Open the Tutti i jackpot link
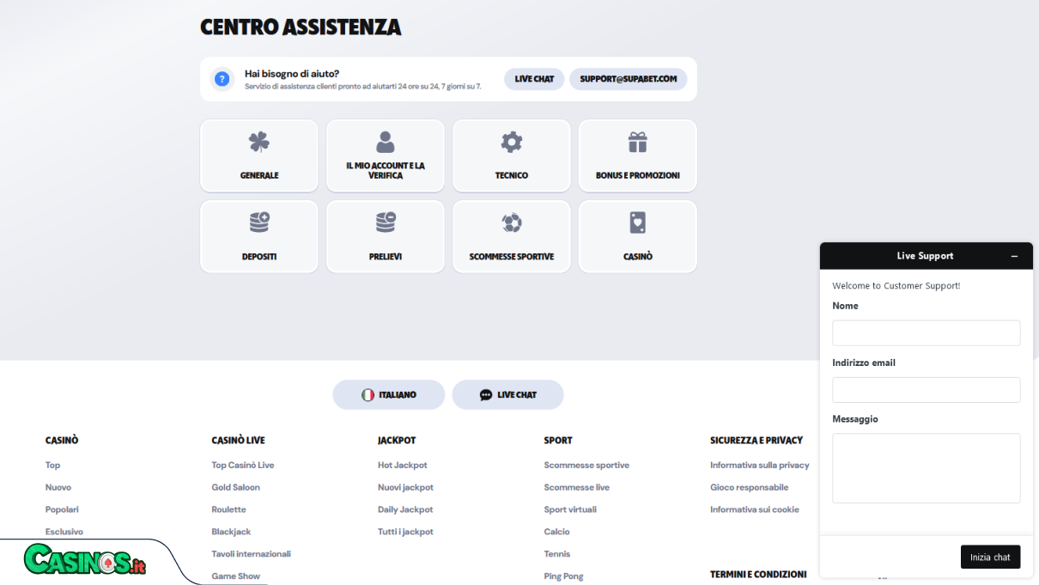Screen dimensions: 1039x585 point(405,532)
